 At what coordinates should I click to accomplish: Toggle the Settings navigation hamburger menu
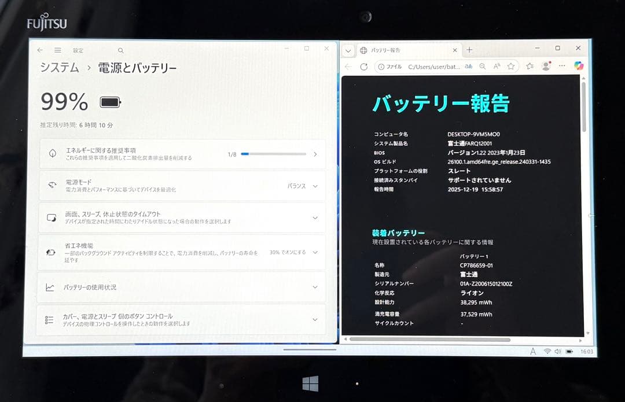tap(57, 50)
